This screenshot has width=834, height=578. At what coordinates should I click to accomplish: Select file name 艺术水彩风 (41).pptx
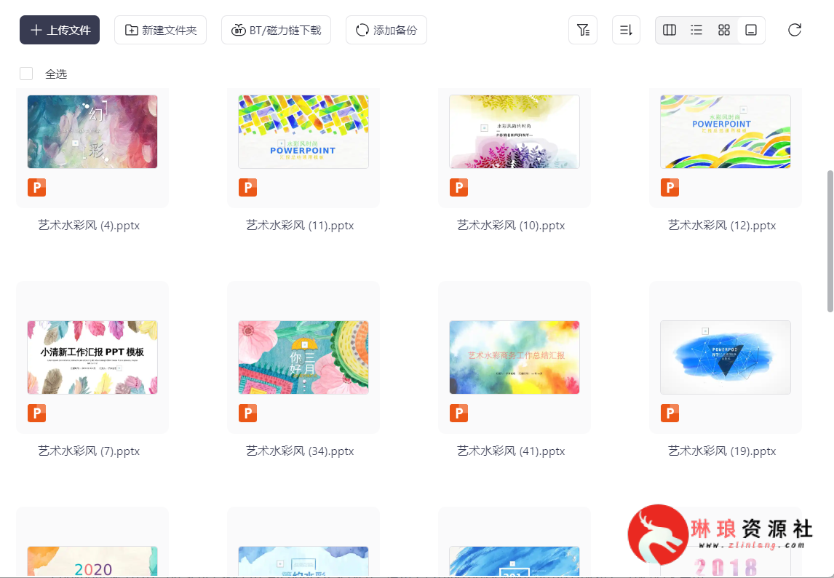(x=511, y=451)
